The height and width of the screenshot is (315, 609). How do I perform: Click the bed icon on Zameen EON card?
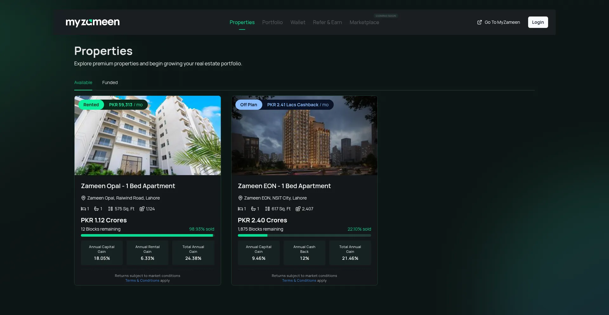click(x=240, y=209)
